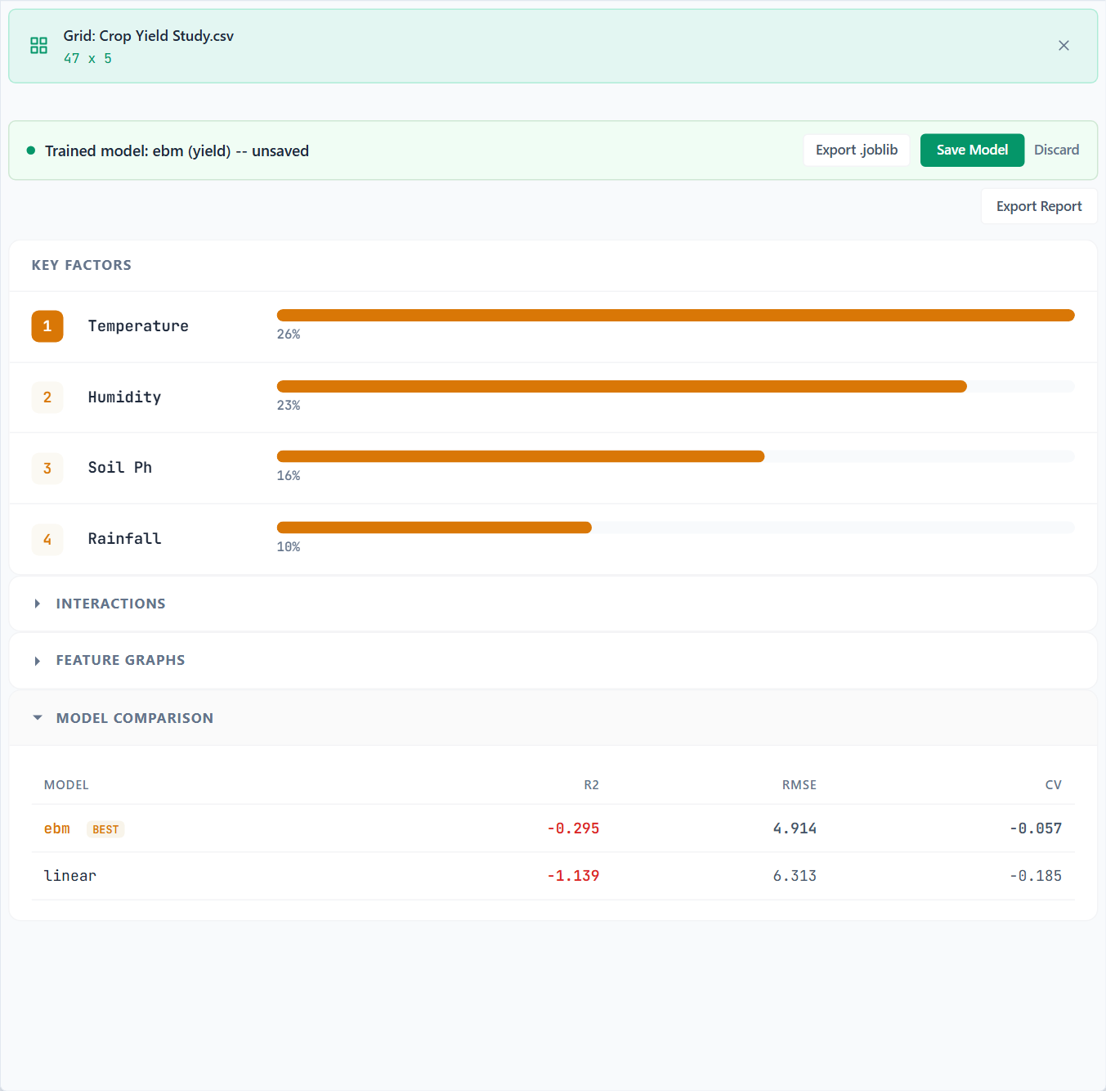1106x1091 pixels.
Task: Select the Rainfall factor label
Action: click(x=124, y=539)
